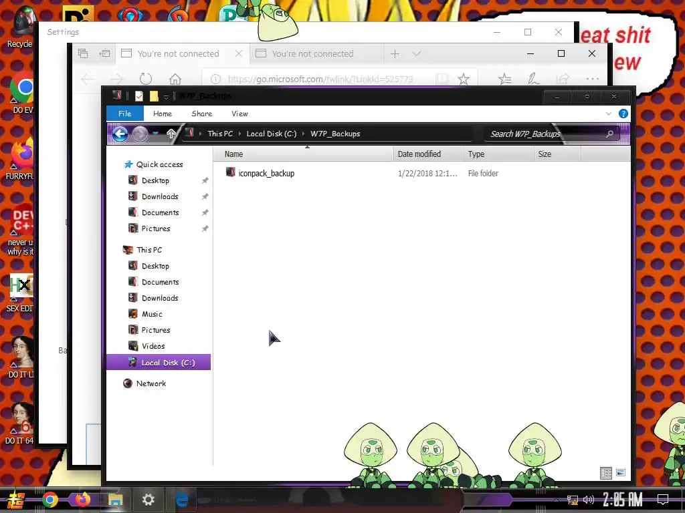Open Chrome from taskbar
685x513 pixels.
point(50,500)
